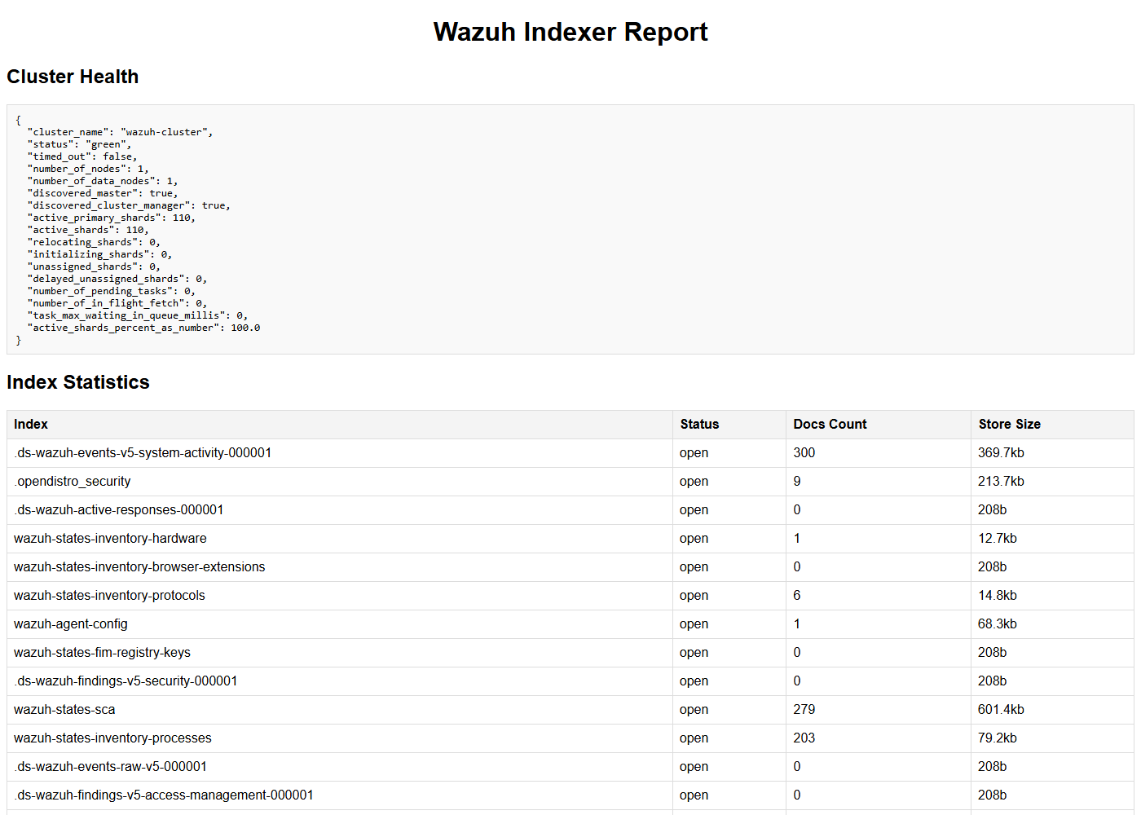Select index .ds-wazuh-active-responses-000001
The height and width of the screenshot is (815, 1141).
pos(119,510)
